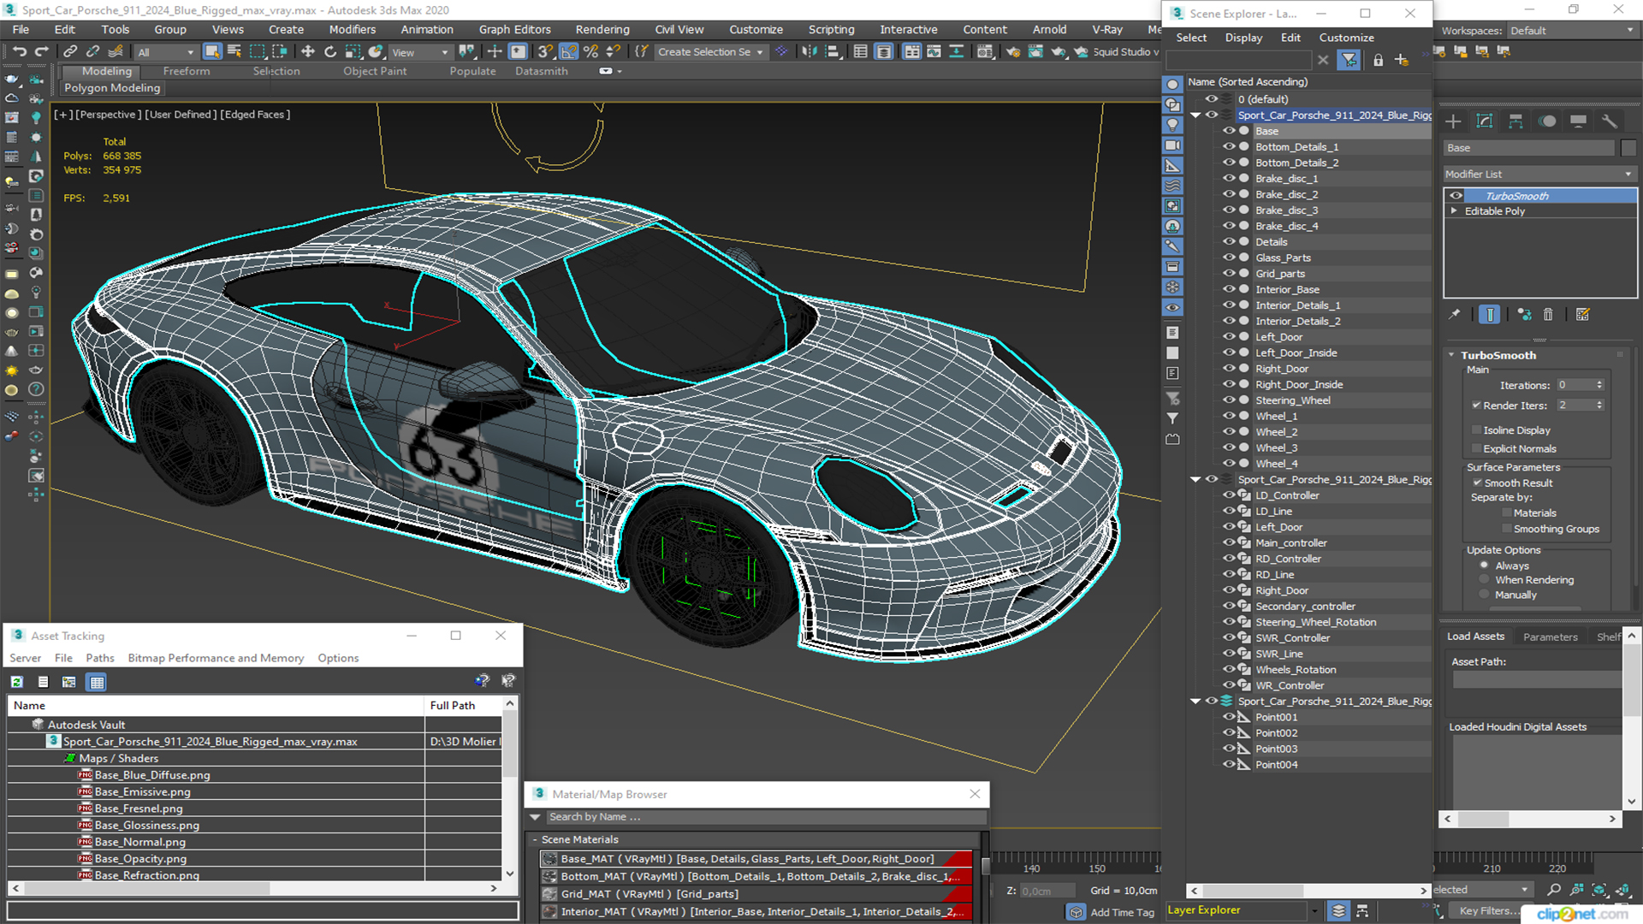Image resolution: width=1643 pixels, height=924 pixels.
Task: Open the Display tab in Command Panel
Action: [x=1579, y=121]
